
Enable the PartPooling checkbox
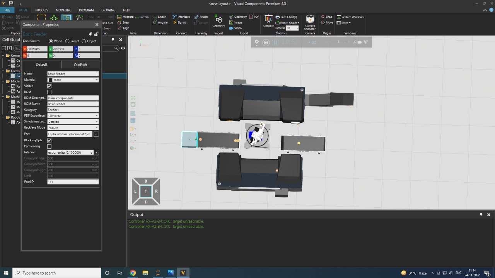point(49,146)
